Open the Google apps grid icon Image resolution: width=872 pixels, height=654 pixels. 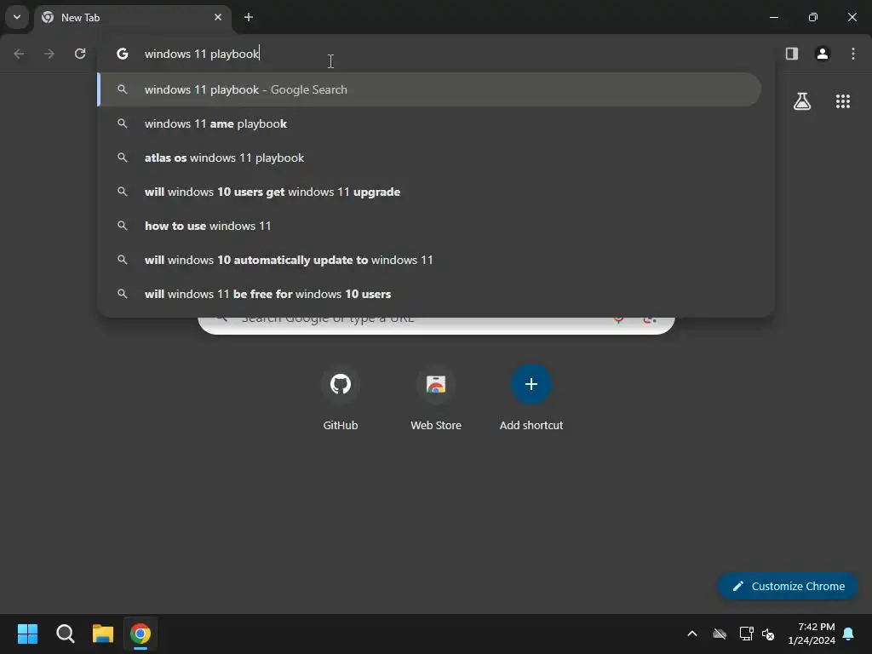coord(842,101)
